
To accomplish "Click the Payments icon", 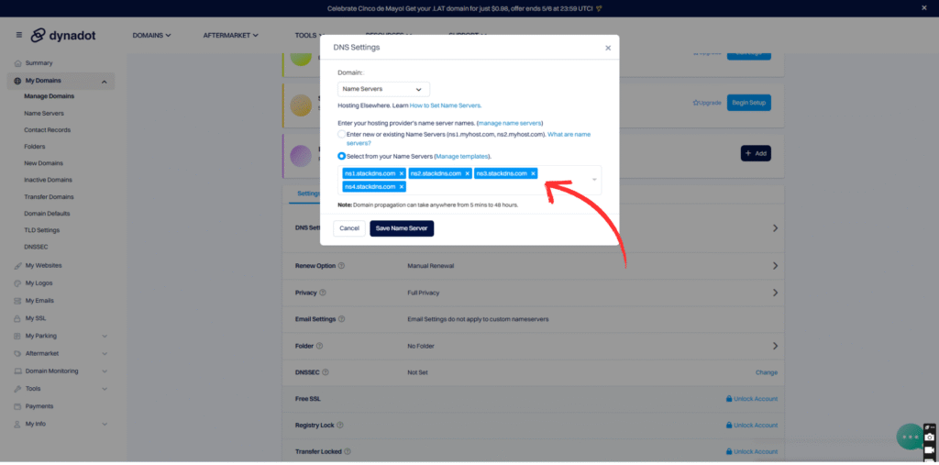I will tap(17, 406).
